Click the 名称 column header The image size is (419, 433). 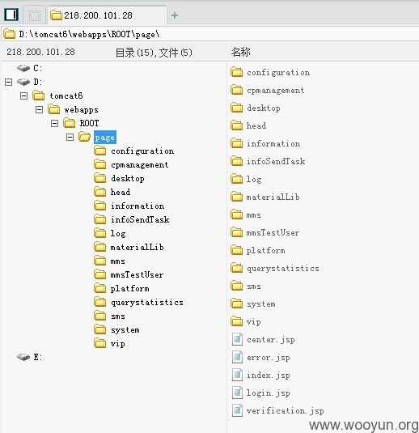pos(241,52)
